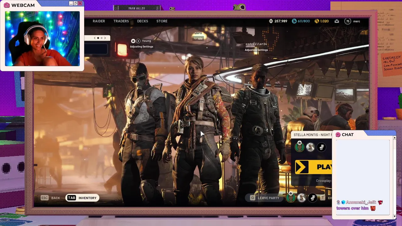Open the mail envelope icon
402x226 pixels.
coord(337,21)
